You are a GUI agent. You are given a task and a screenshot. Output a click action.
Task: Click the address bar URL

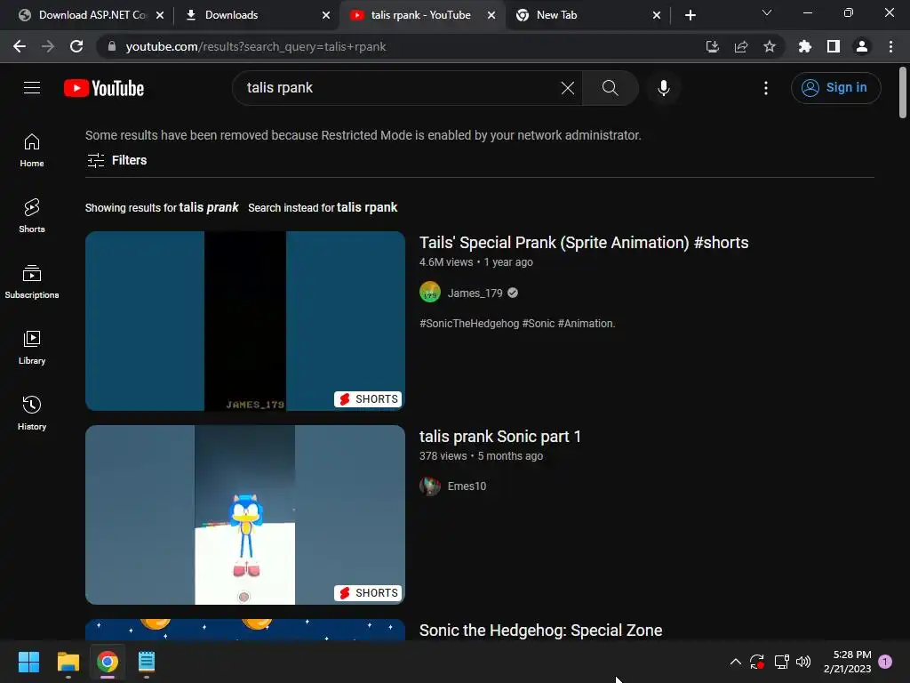[x=255, y=46]
